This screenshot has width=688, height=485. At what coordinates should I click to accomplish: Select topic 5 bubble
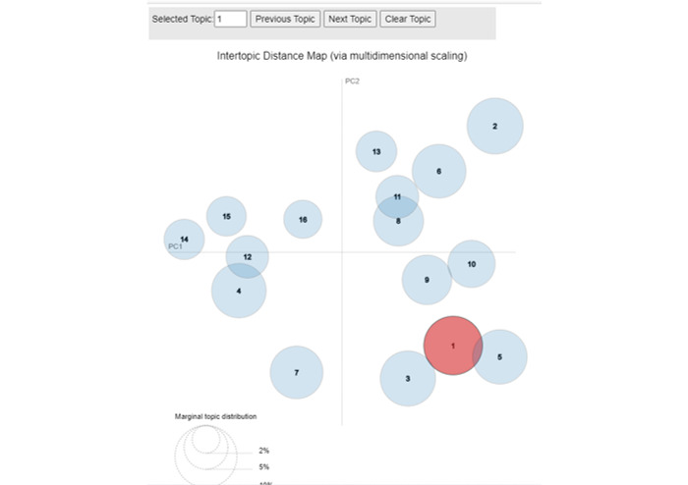coord(499,357)
